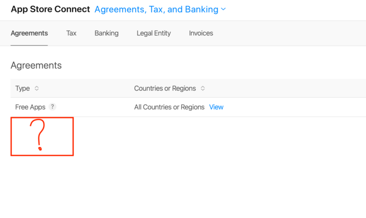Sort by Countries or Regions column header
Screen dimensions: 366x218
165,89
